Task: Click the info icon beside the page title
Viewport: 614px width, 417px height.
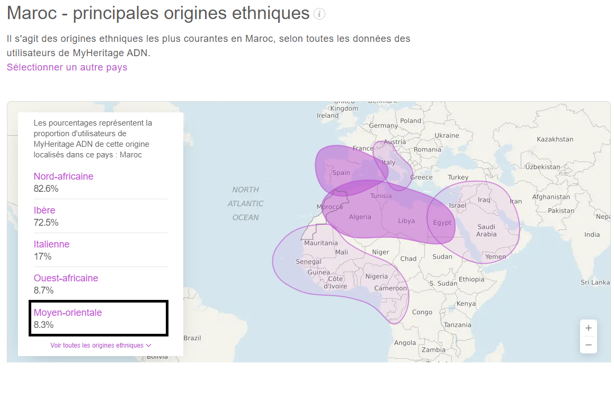Action: (319, 14)
